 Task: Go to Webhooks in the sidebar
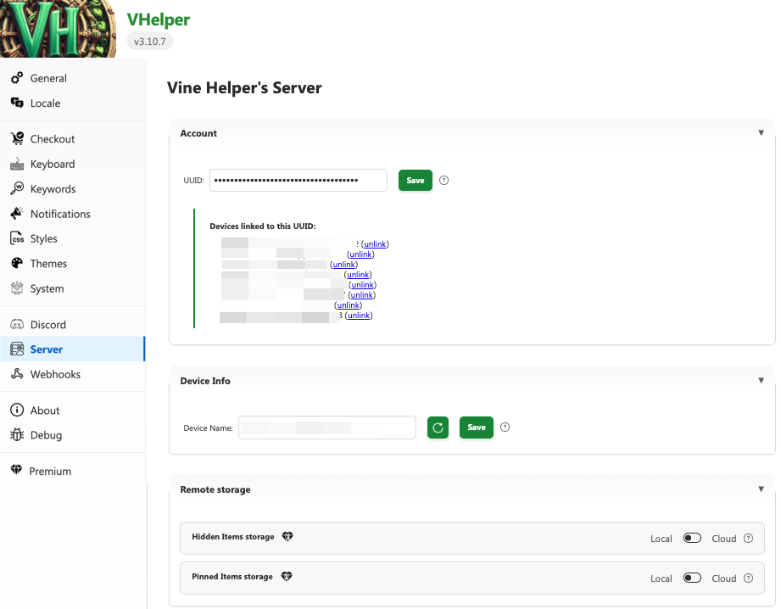coord(55,374)
